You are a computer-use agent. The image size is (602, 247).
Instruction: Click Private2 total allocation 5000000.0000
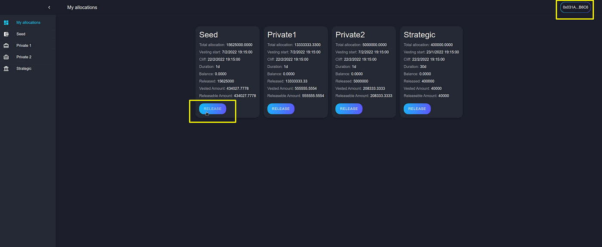[x=375, y=45]
